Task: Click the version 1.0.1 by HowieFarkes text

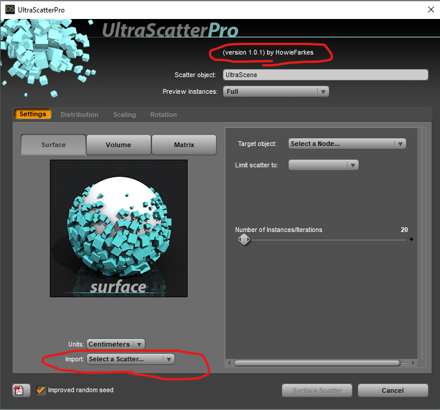Action: point(268,52)
